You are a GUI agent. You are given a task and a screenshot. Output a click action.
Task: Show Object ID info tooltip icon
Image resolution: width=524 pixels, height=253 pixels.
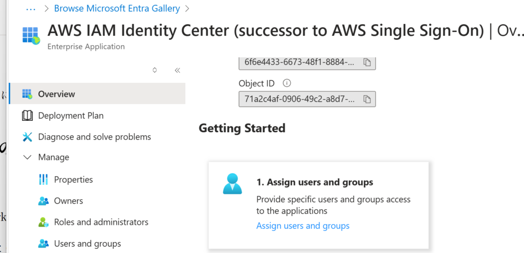(x=287, y=82)
